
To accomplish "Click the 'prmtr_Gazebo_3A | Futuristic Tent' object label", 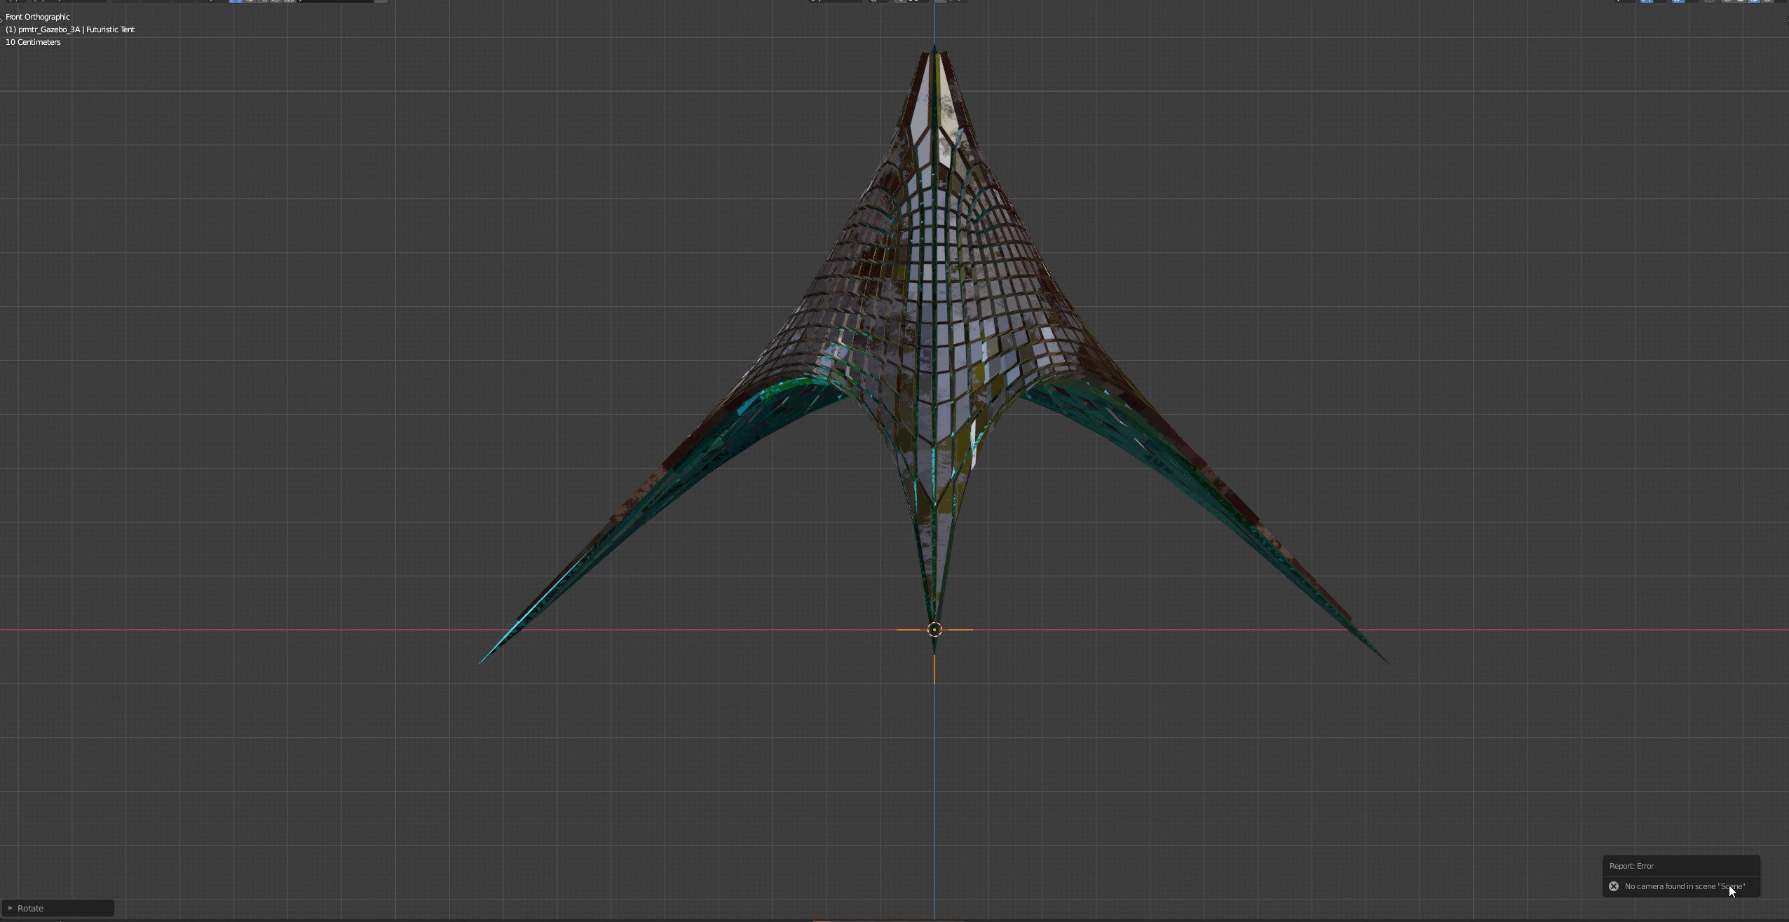I will (70, 29).
